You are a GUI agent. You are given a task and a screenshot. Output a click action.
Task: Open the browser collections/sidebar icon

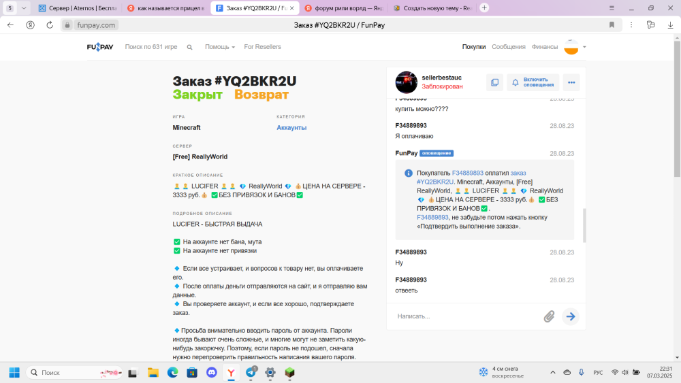tap(650, 25)
